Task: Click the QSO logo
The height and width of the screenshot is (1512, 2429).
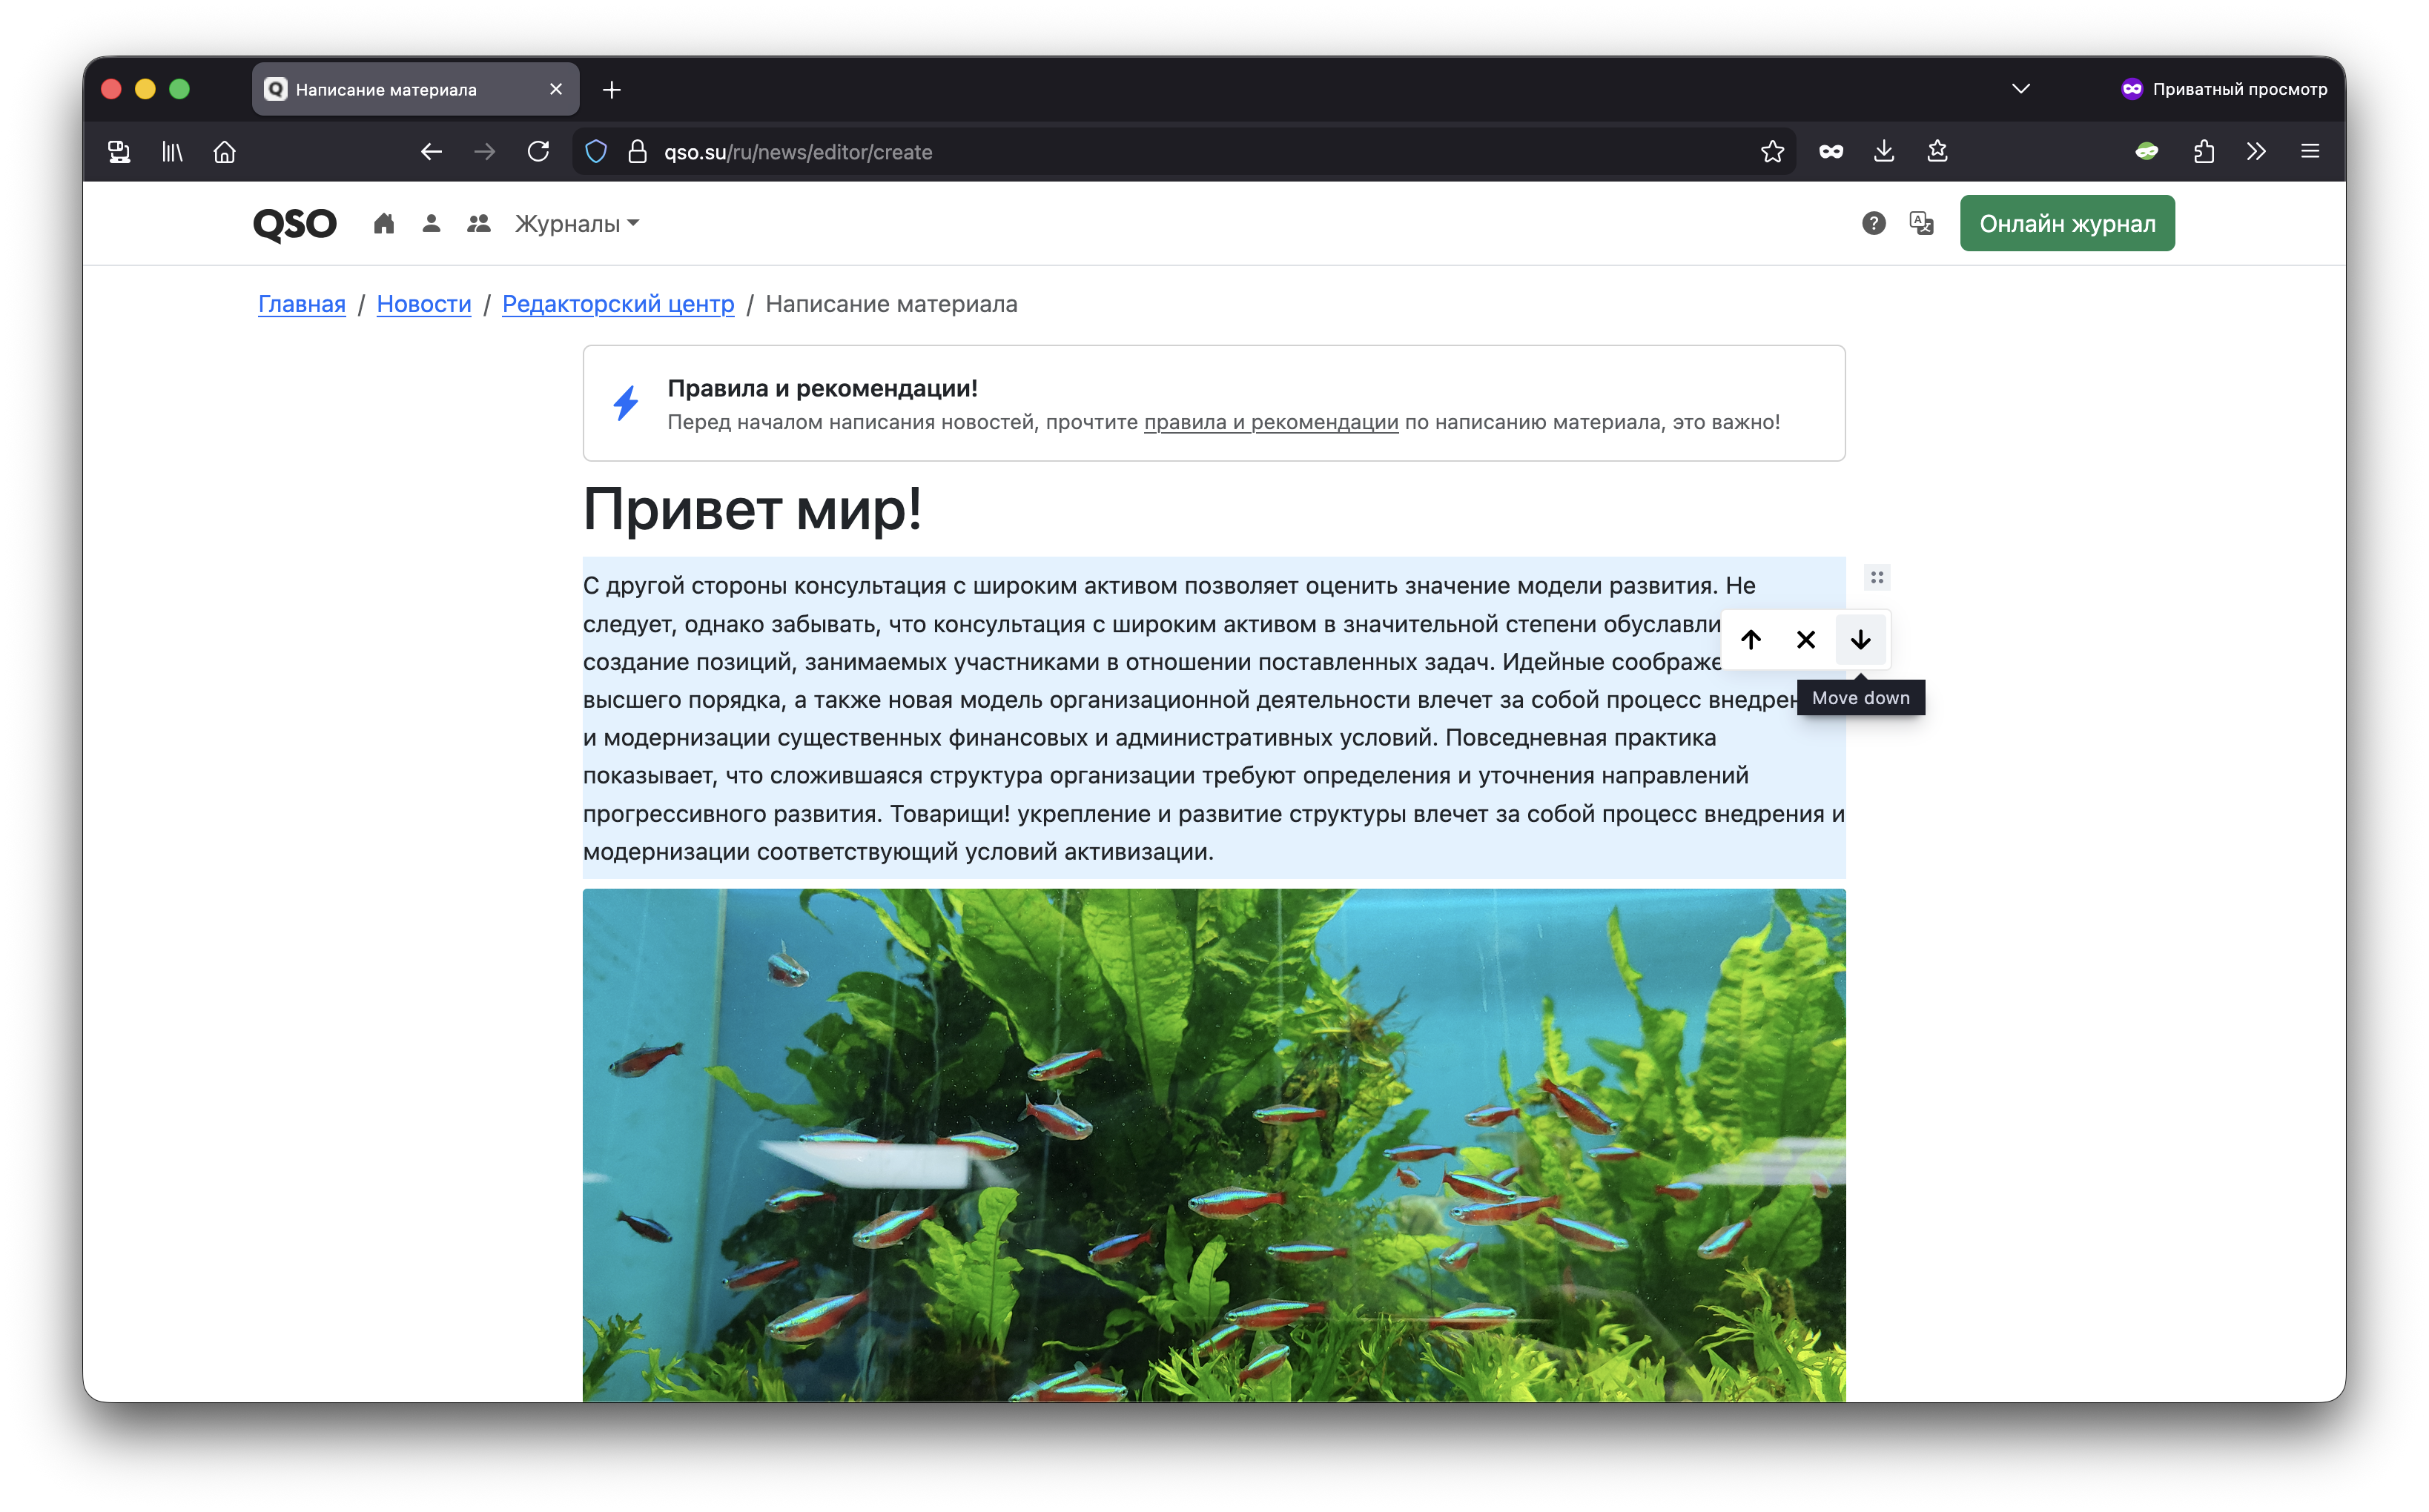Action: point(294,223)
